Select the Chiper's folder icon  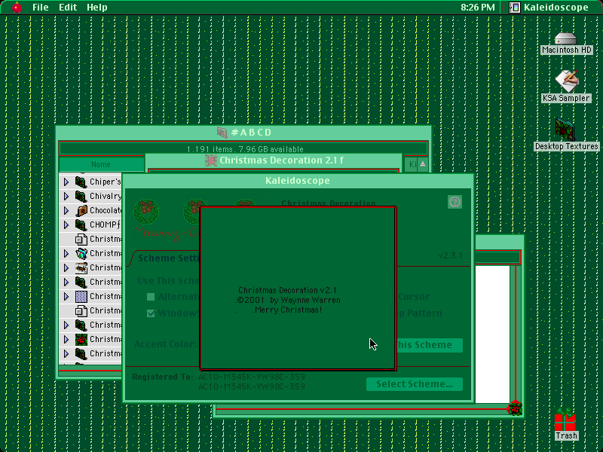point(81,182)
